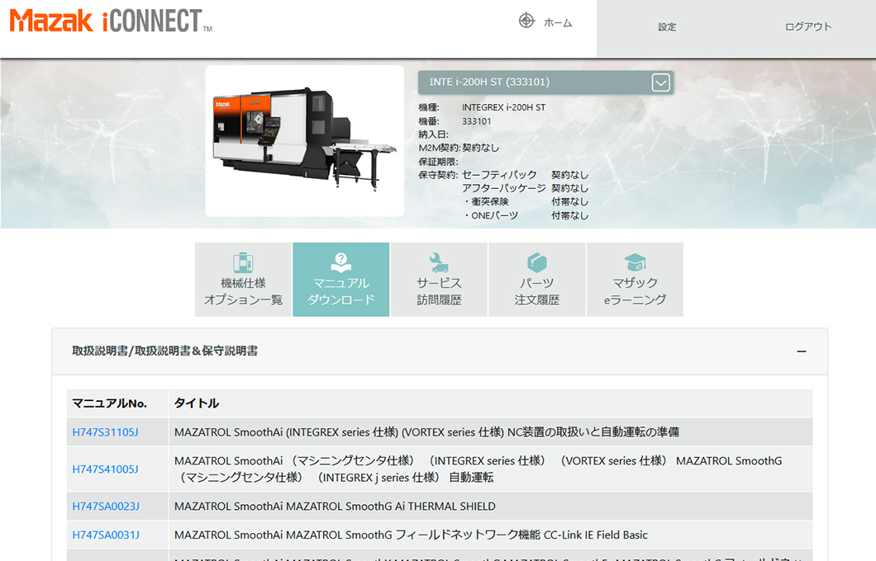
Task: Open manual H747S41005J
Action: (105, 469)
